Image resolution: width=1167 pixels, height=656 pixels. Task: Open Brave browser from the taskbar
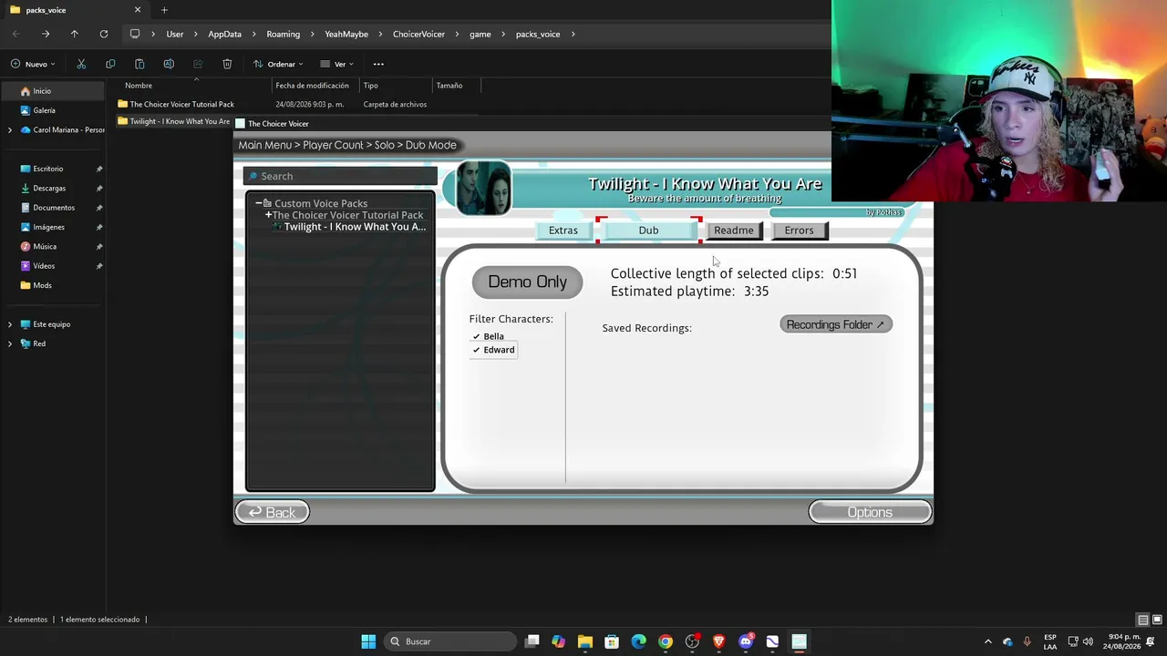tap(718, 641)
